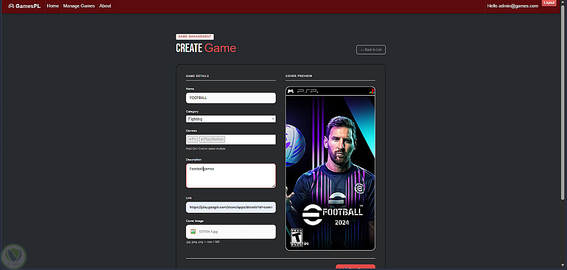Image resolution: width=567 pixels, height=270 pixels.
Task: Click the page vertical scrollbar
Action: 562,105
